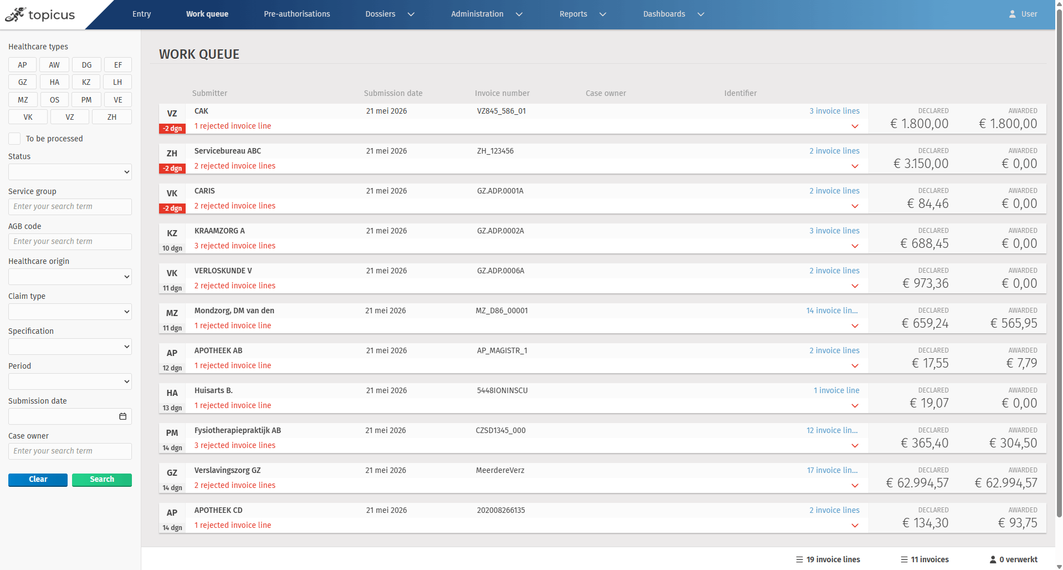This screenshot has height=570, width=1063.
Task: Click the Clear button
Action: (38, 480)
